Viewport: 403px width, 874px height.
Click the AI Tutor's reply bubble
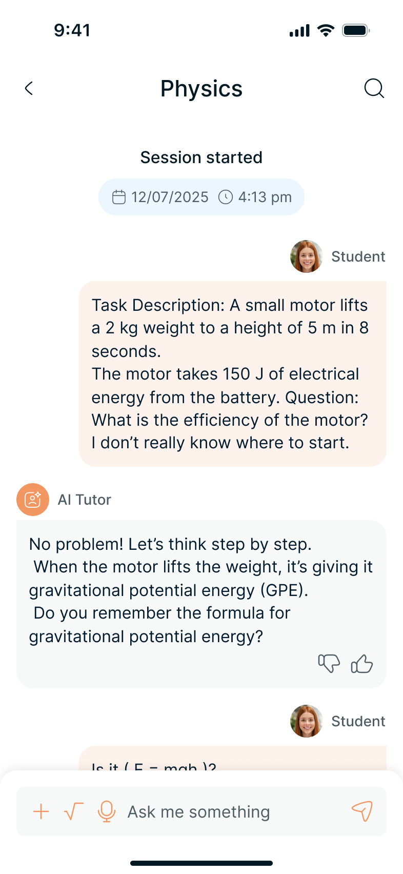click(201, 590)
